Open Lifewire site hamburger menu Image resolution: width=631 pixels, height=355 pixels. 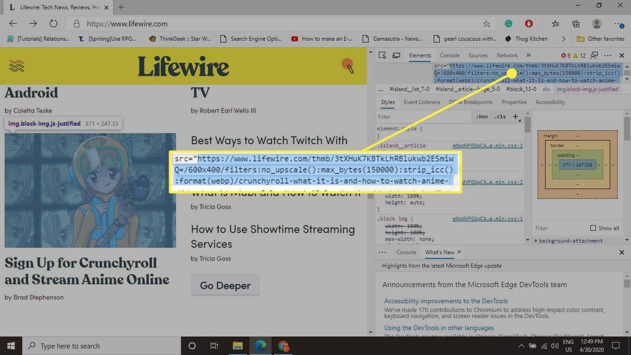tap(17, 66)
